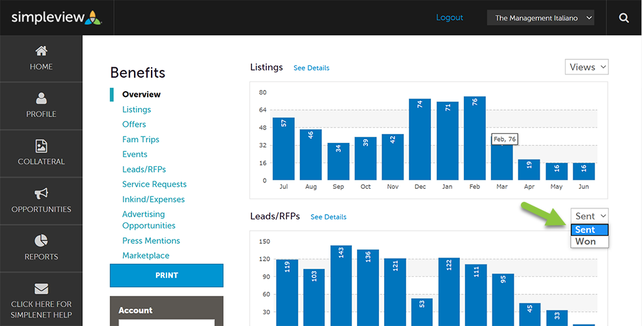Click the Dec bar showing 74 in Listings
The height and width of the screenshot is (326, 642).
pyautogui.click(x=420, y=139)
